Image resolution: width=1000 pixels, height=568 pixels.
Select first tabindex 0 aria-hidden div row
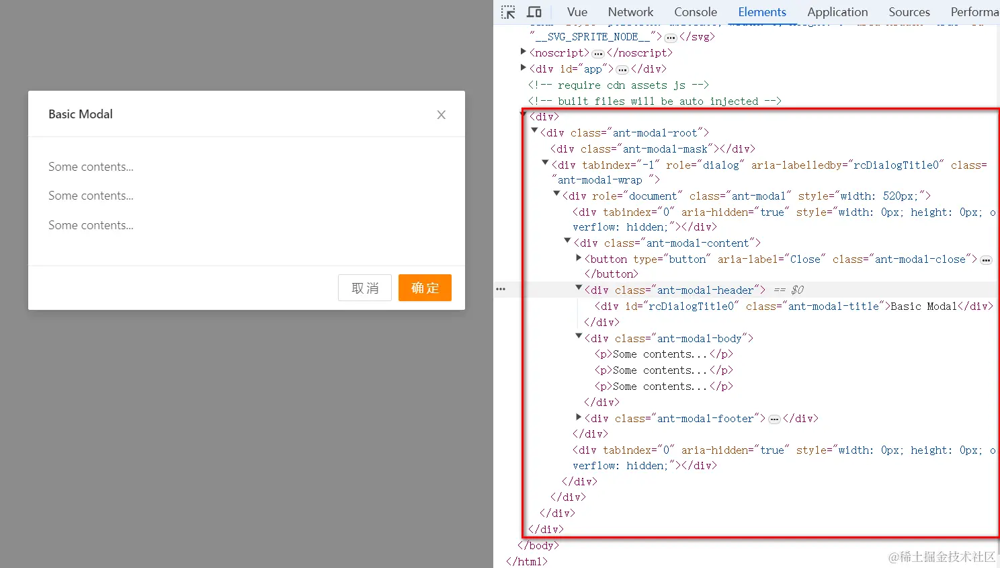pos(784,220)
